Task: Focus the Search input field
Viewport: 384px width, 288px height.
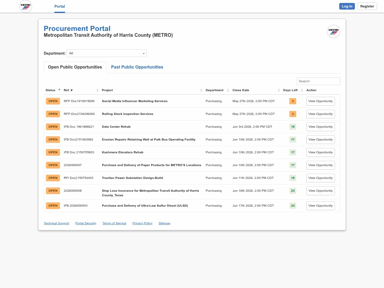Action: coord(318,81)
